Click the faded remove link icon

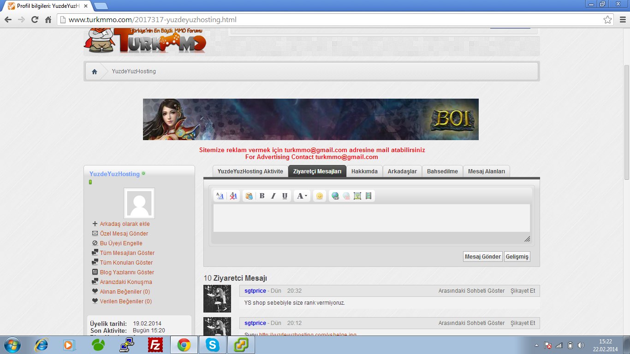coord(346,196)
